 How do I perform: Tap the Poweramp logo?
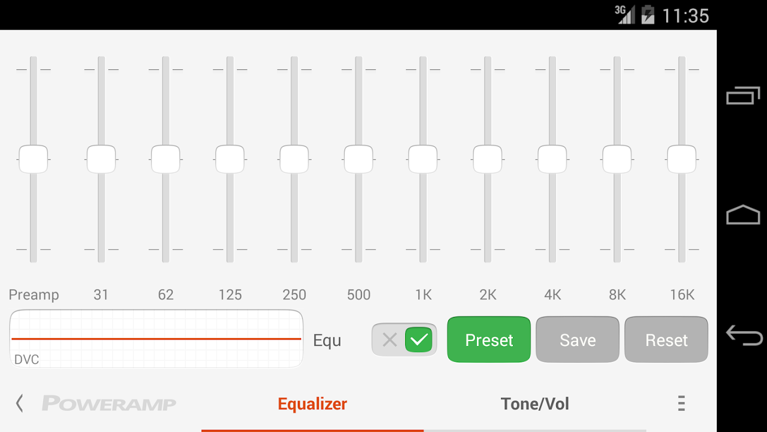[x=109, y=403]
